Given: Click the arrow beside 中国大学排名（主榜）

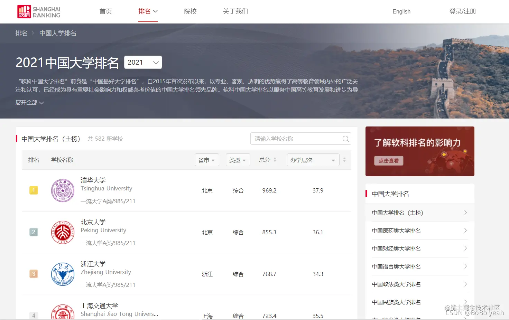Looking at the screenshot, I should pos(465,213).
